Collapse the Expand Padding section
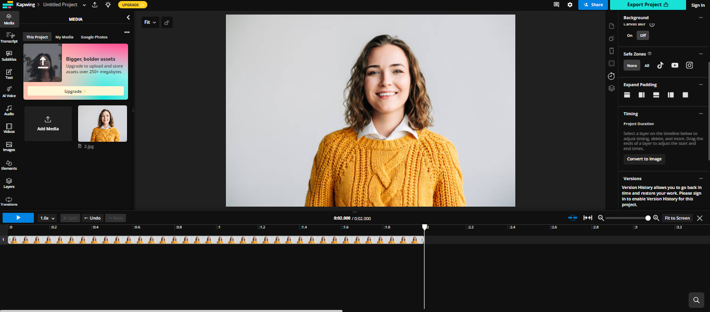The width and height of the screenshot is (710, 312). (701, 85)
